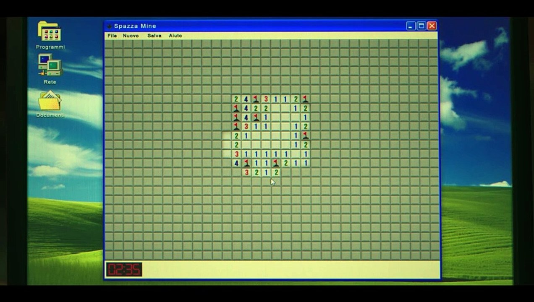The image size is (534, 302).
Task: Click the red 3 in the lowest revealed row
Action: tap(246, 172)
